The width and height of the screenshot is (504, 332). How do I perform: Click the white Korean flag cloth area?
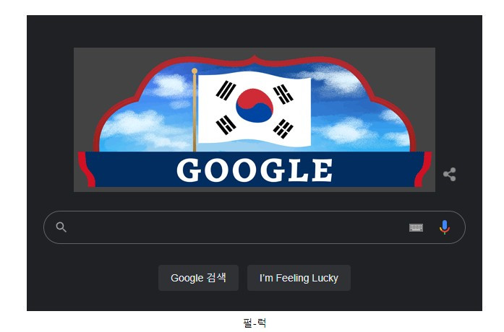pyautogui.click(x=255, y=108)
